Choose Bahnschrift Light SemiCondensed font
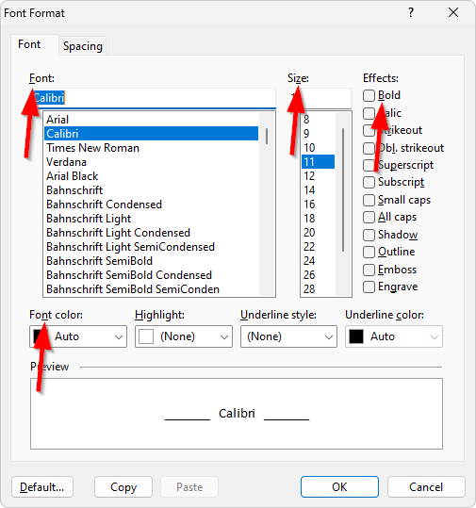 (x=151, y=247)
